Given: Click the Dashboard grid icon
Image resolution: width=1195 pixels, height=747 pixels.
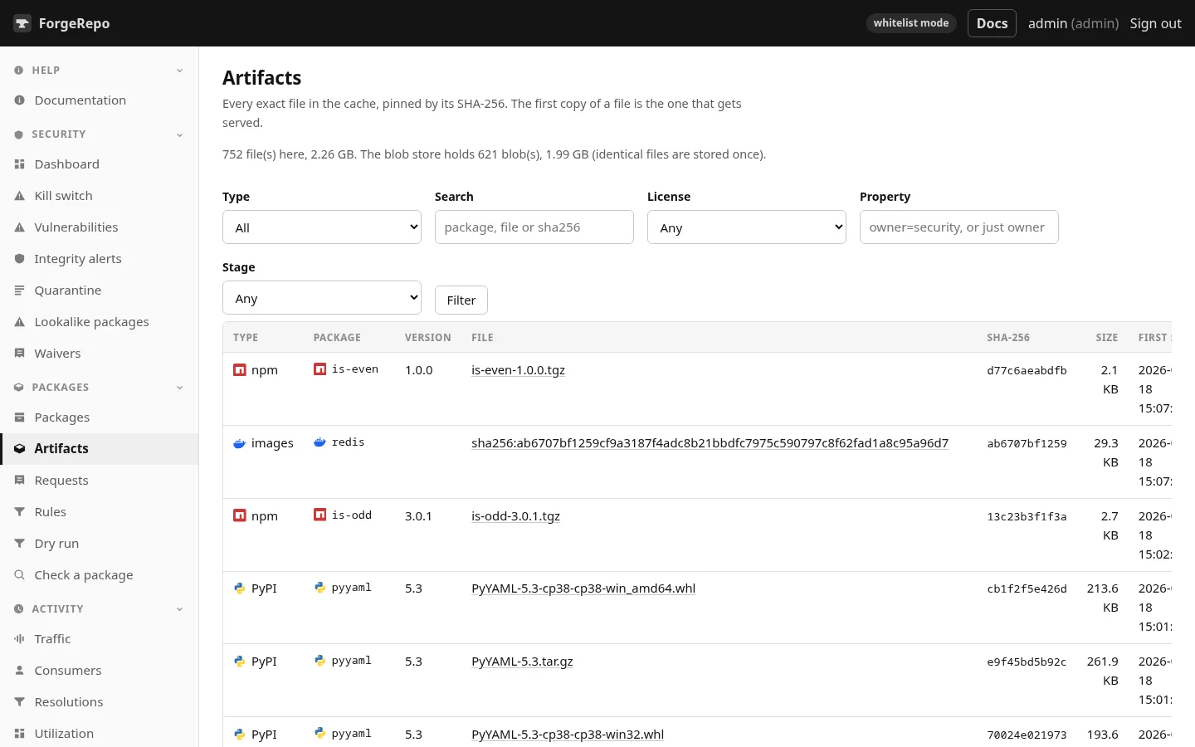Looking at the screenshot, I should [x=19, y=164].
